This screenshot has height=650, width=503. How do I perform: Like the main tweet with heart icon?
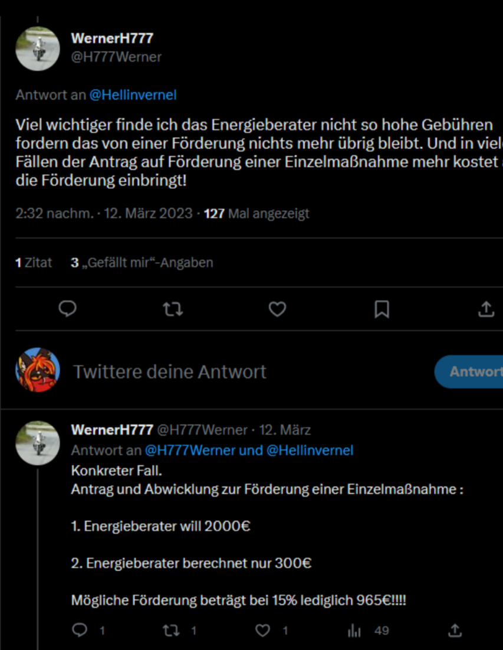[x=277, y=309]
